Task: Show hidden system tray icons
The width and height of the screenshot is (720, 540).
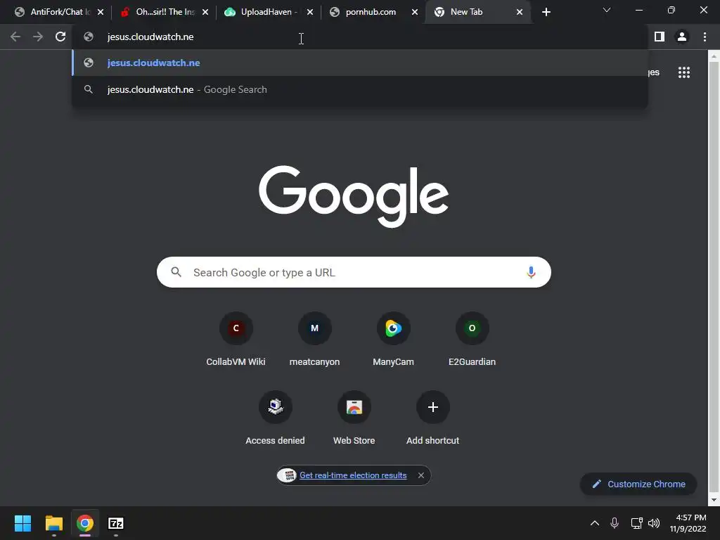Action: pyautogui.click(x=595, y=523)
